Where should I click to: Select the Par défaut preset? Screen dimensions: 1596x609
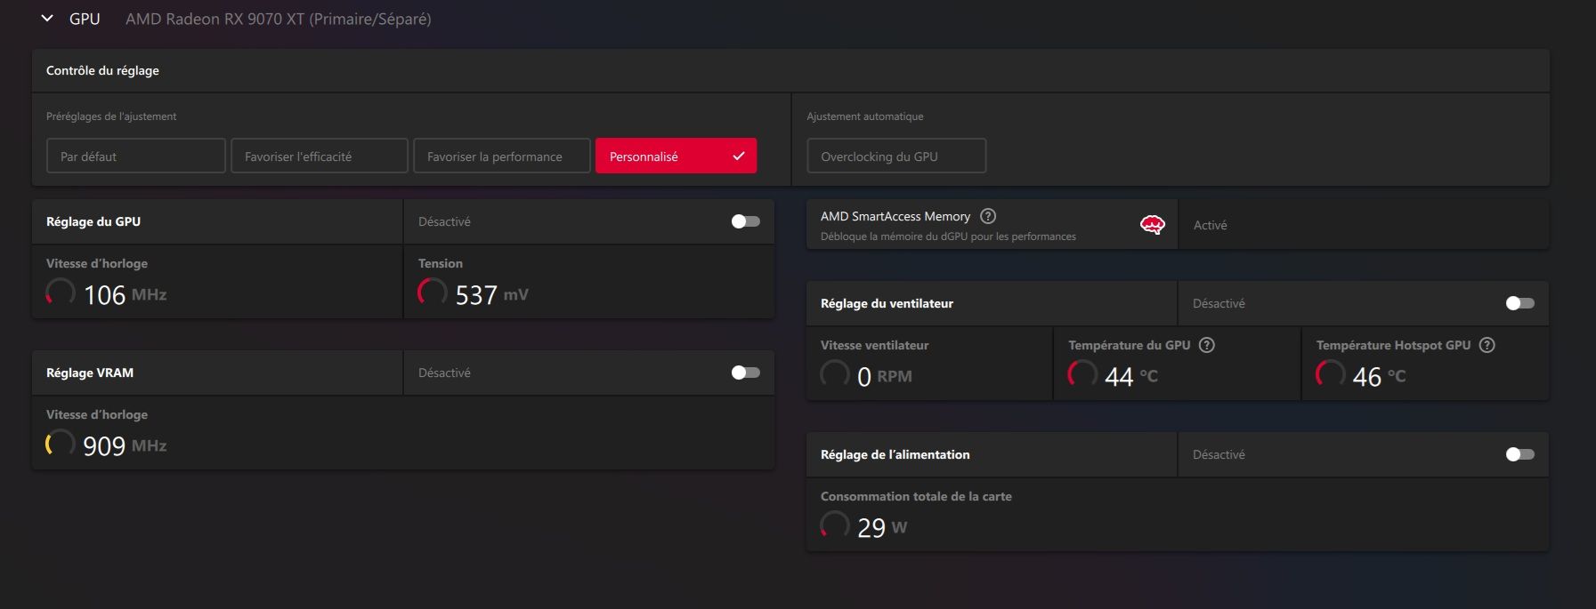[135, 156]
